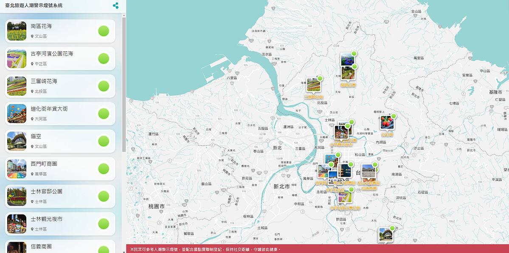This screenshot has width=509, height=253.
Task: Select the 松山文創園區 map marker
Action: (368, 171)
